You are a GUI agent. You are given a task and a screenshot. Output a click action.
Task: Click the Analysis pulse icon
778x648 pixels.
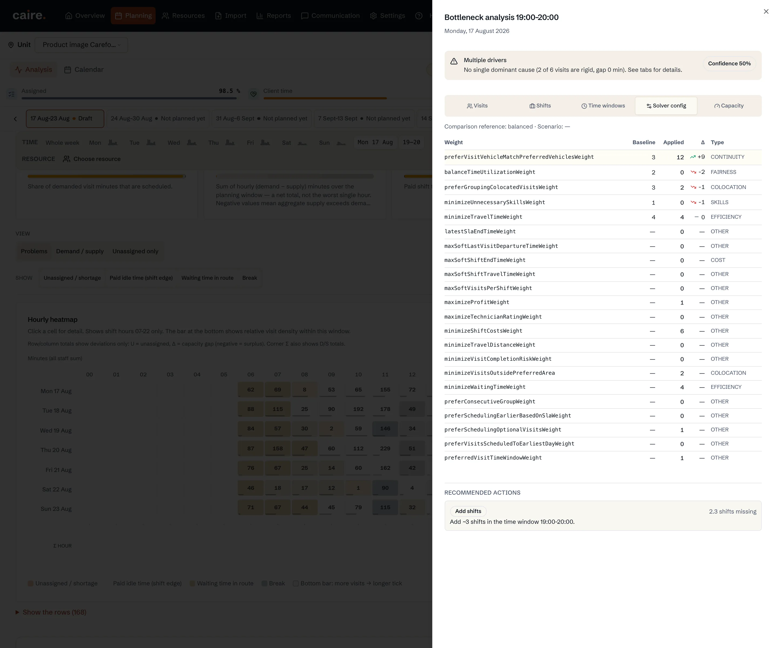[x=19, y=70]
